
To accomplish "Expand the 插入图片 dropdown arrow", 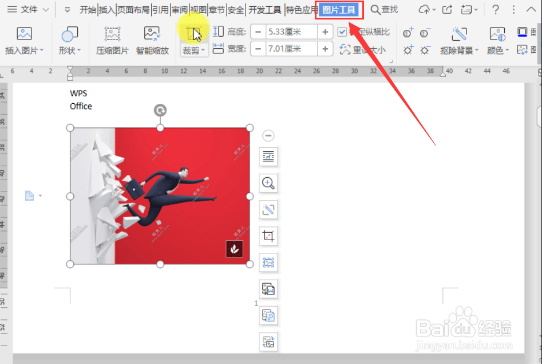I will pos(42,50).
